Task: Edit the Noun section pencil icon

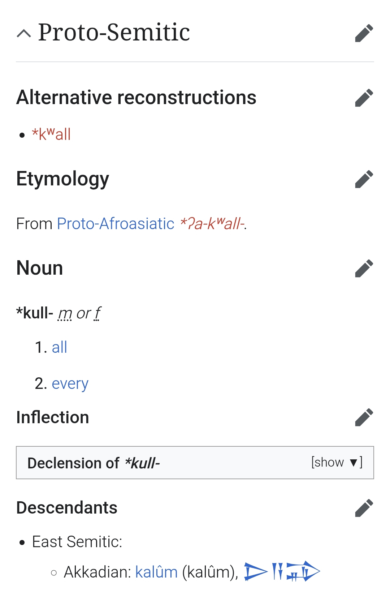Action: pos(364,269)
